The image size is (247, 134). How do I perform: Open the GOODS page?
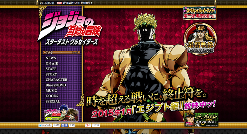point(52,96)
